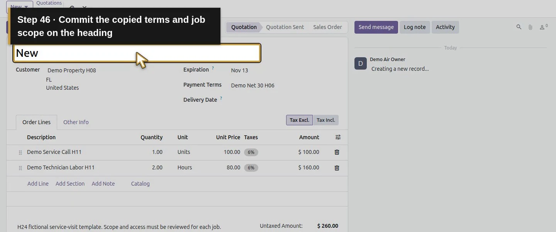Click the "Creating a new record..." message
556x232 pixels.
tap(400, 69)
